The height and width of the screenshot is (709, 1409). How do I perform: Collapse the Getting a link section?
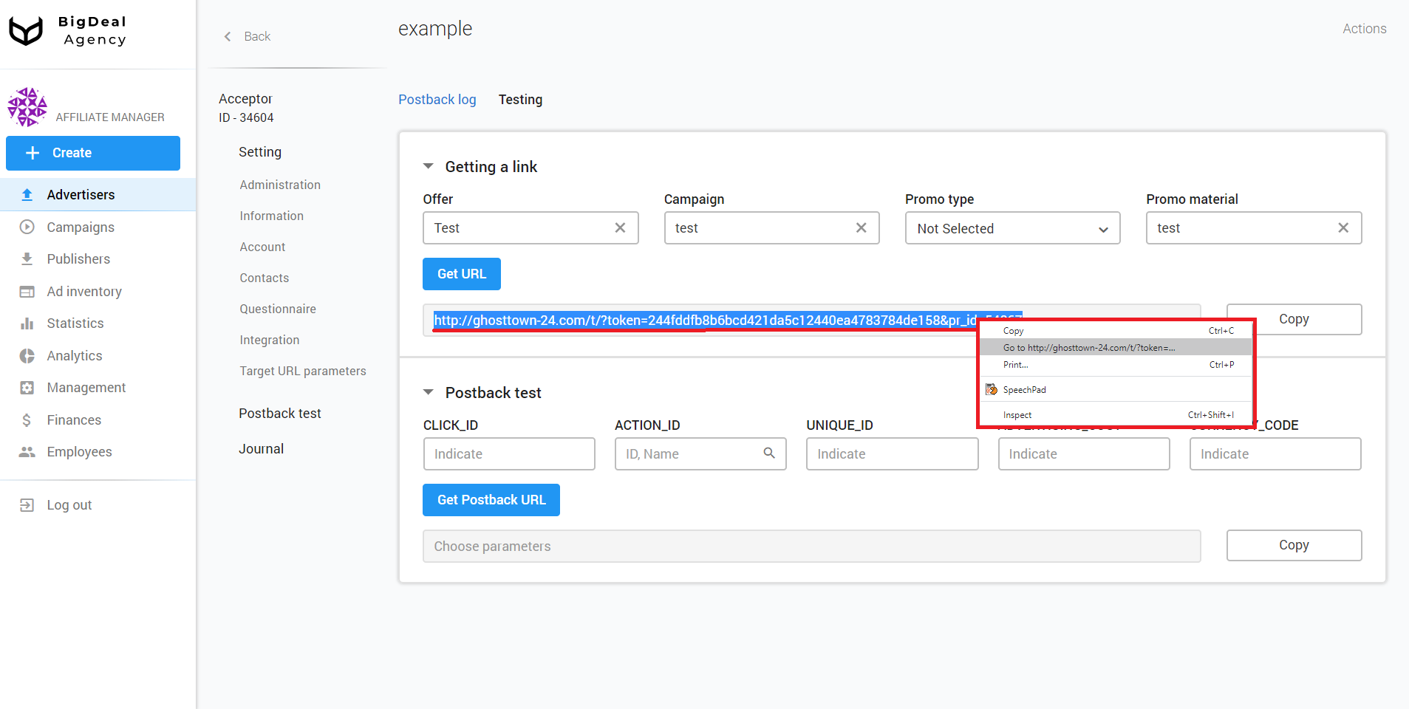click(429, 166)
